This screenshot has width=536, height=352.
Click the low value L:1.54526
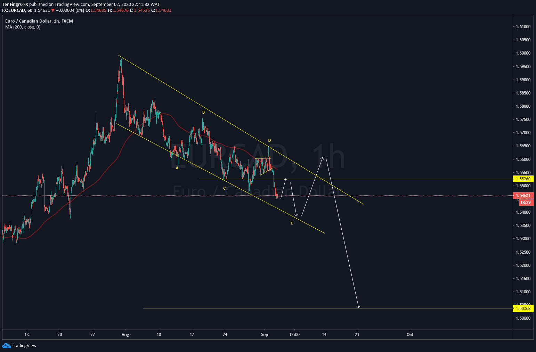pyautogui.click(x=140, y=10)
